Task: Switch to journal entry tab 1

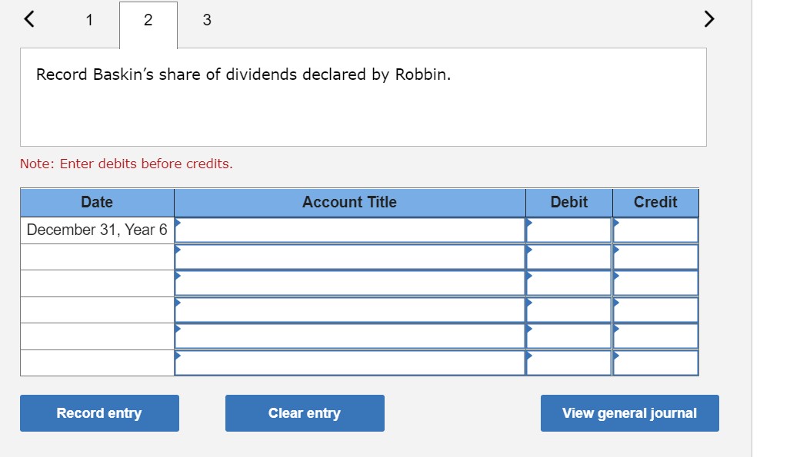Action: (89, 20)
